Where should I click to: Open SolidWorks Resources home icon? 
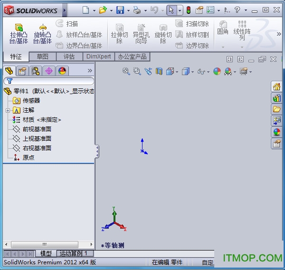(276, 87)
